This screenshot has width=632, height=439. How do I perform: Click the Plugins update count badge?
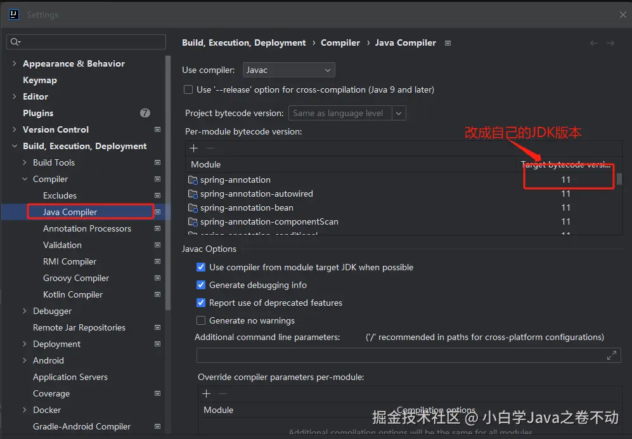coord(145,113)
